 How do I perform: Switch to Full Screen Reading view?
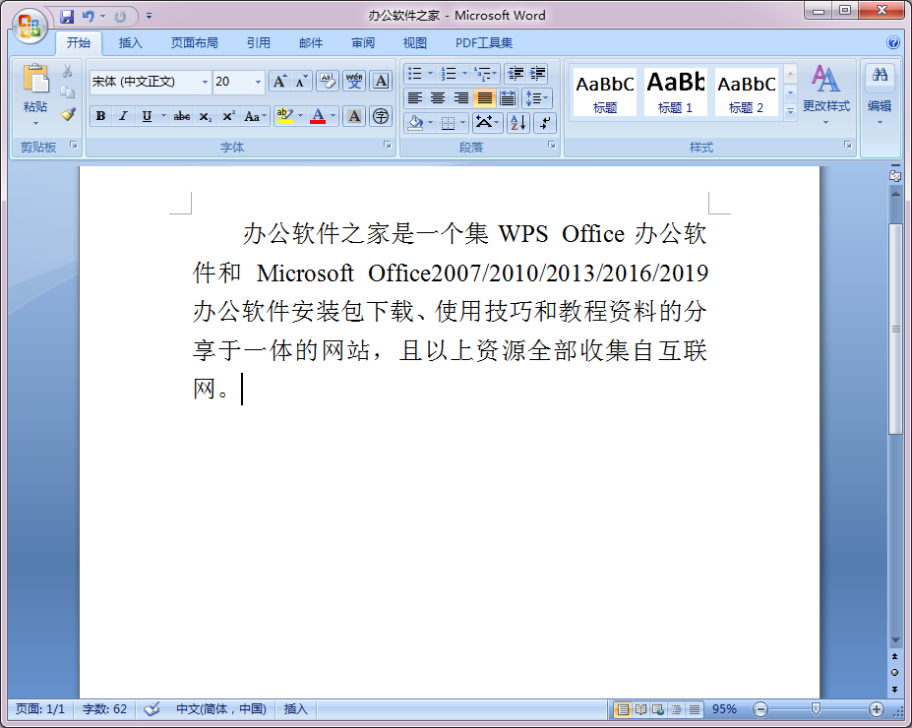point(640,709)
